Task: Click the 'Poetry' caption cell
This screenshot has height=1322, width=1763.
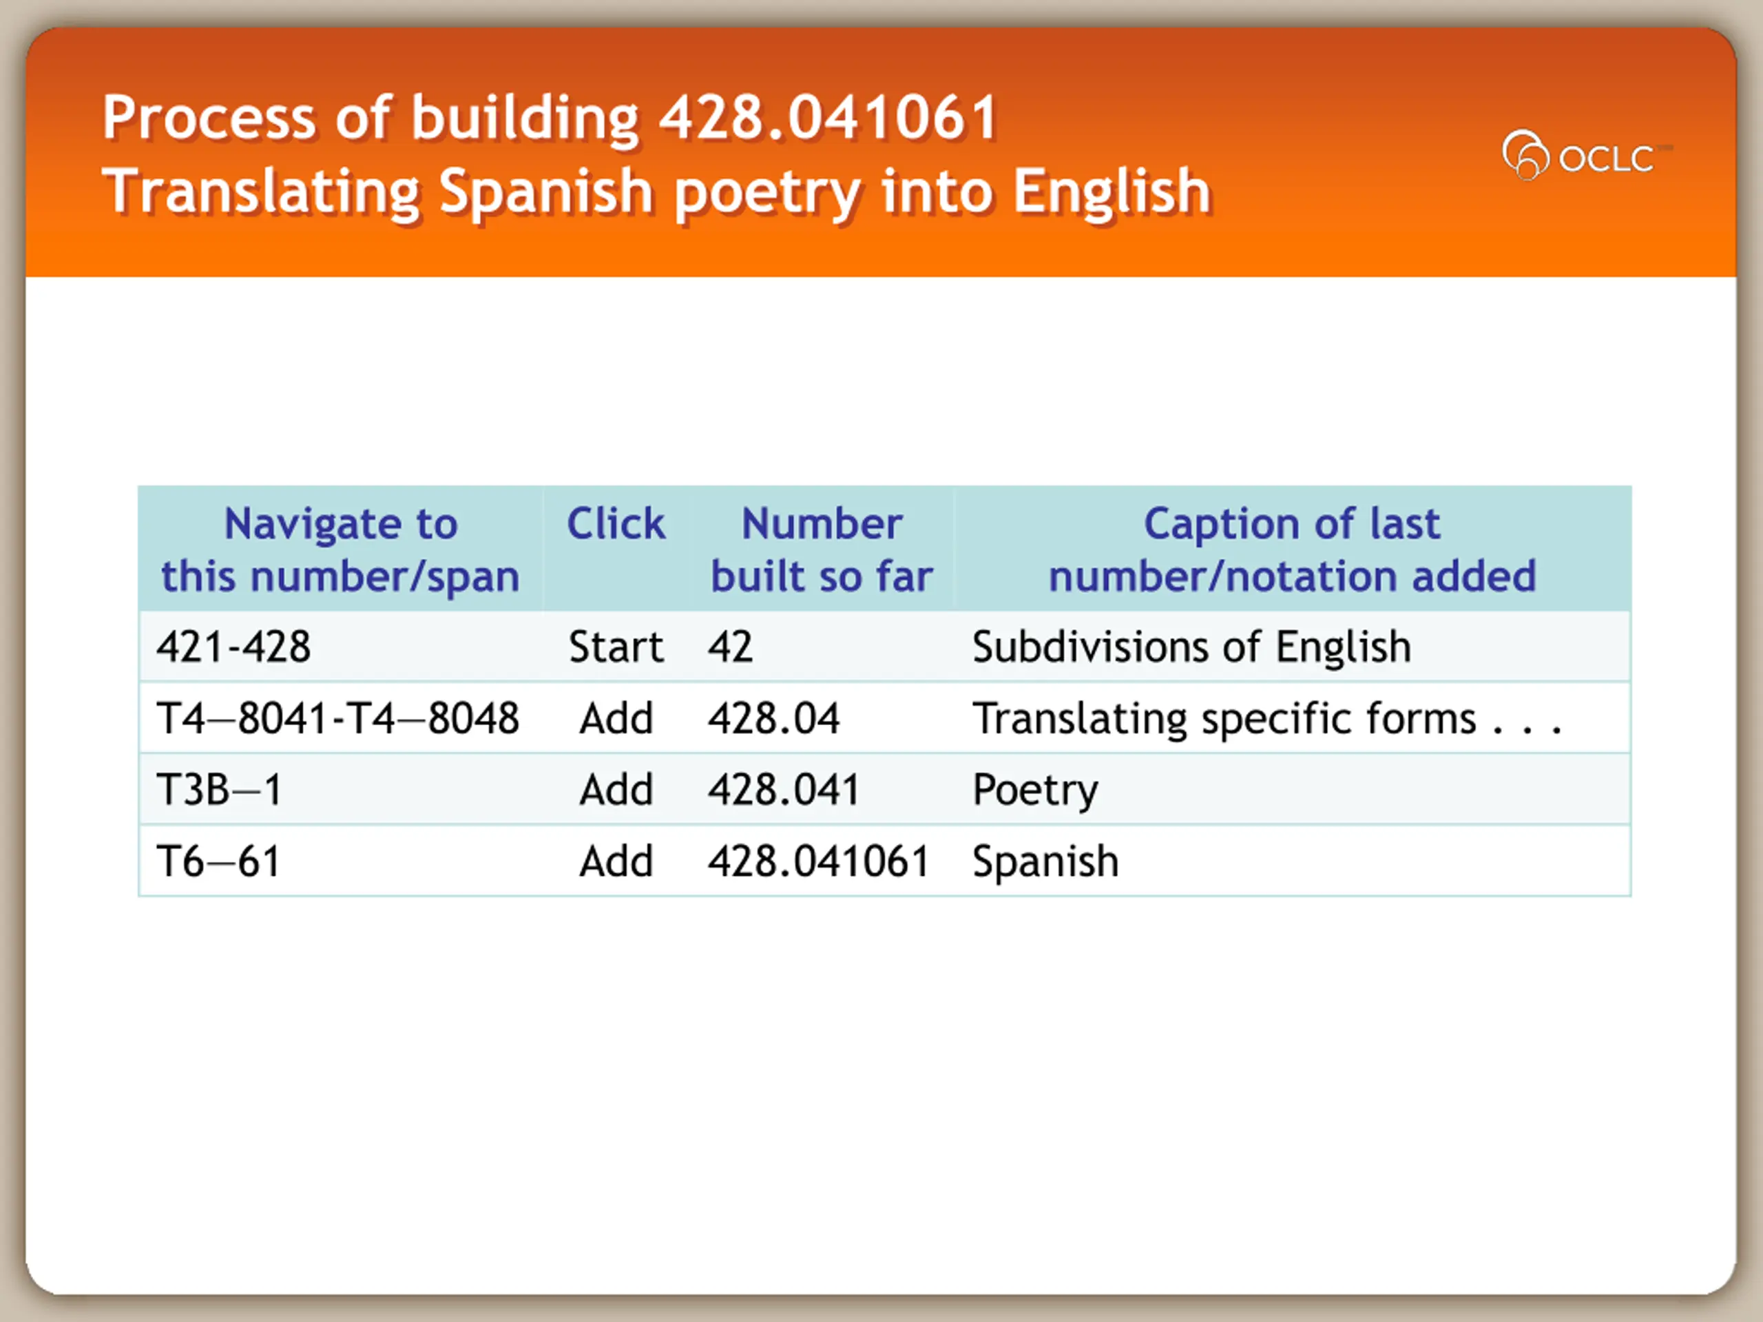Action: 1035,790
